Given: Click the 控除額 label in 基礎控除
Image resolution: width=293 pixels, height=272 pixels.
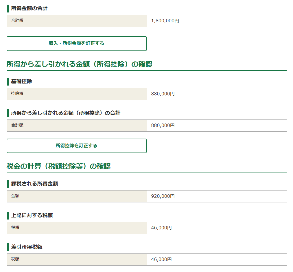Looking at the screenshot, I should coord(14,94).
